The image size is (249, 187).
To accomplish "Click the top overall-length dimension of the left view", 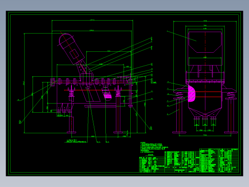I will pos(92,20).
